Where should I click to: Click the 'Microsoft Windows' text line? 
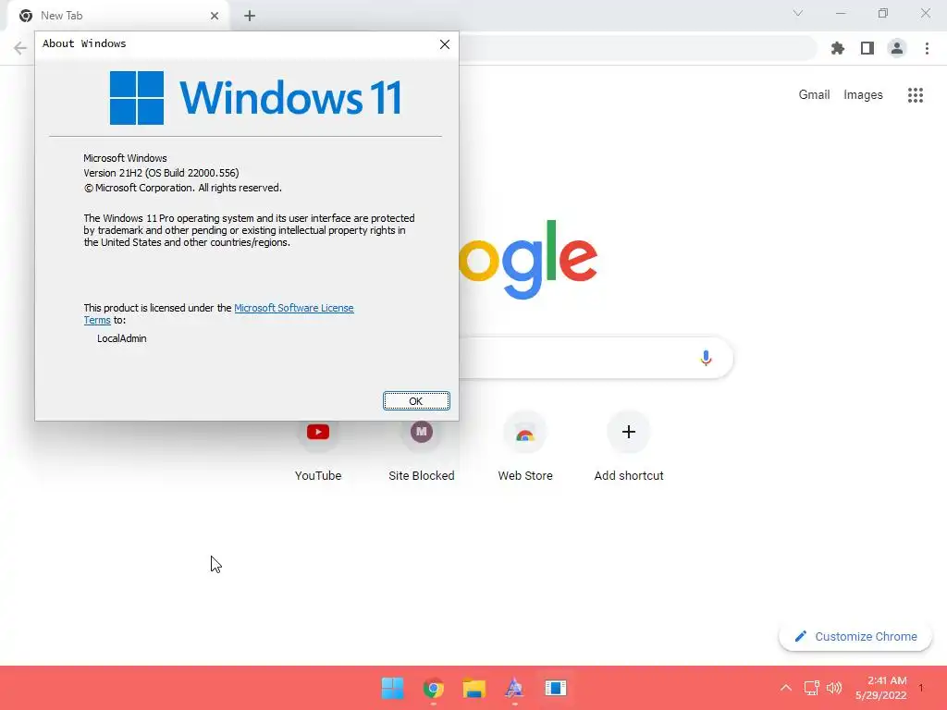coord(125,158)
